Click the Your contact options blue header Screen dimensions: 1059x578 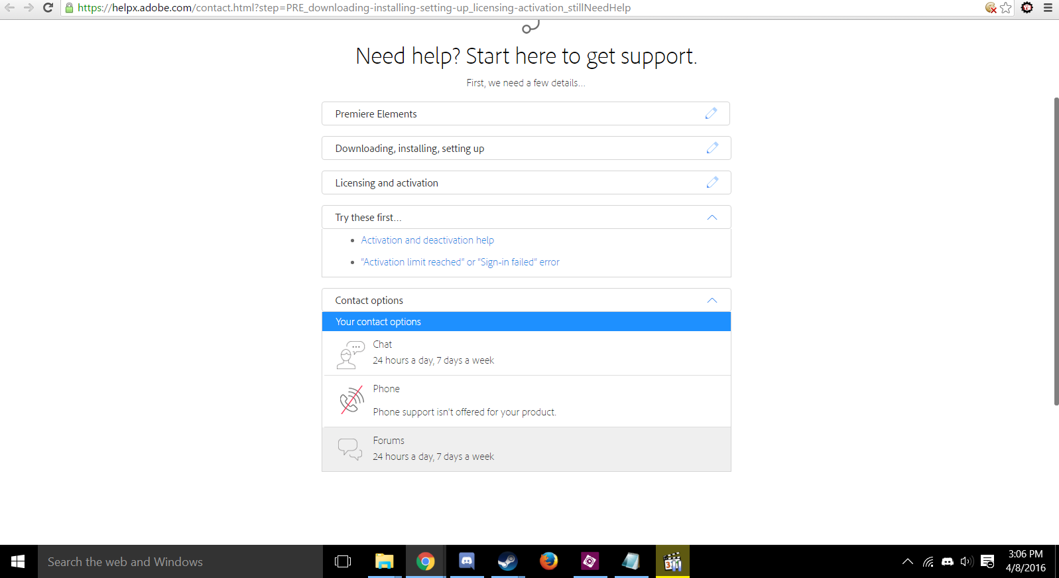point(527,322)
